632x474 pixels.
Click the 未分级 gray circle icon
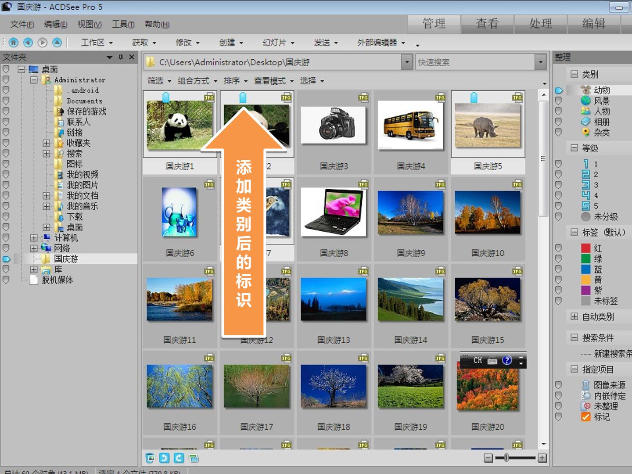coord(585,216)
